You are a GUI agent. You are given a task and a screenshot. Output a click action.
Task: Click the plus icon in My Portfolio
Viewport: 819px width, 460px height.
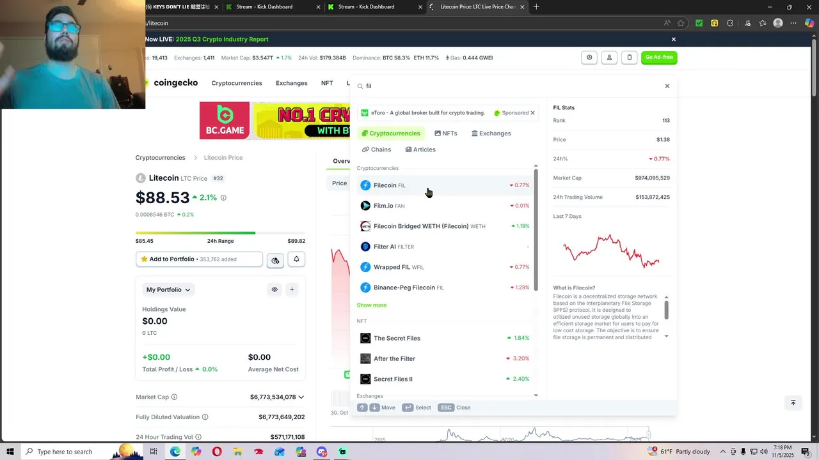[x=292, y=289]
